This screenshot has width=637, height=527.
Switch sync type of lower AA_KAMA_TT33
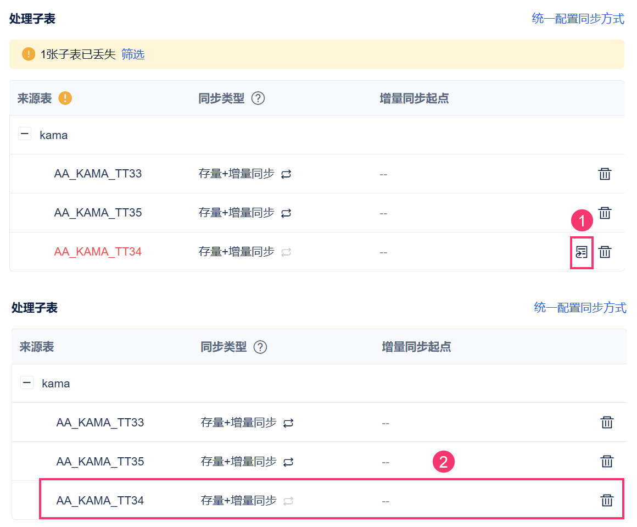pos(288,423)
